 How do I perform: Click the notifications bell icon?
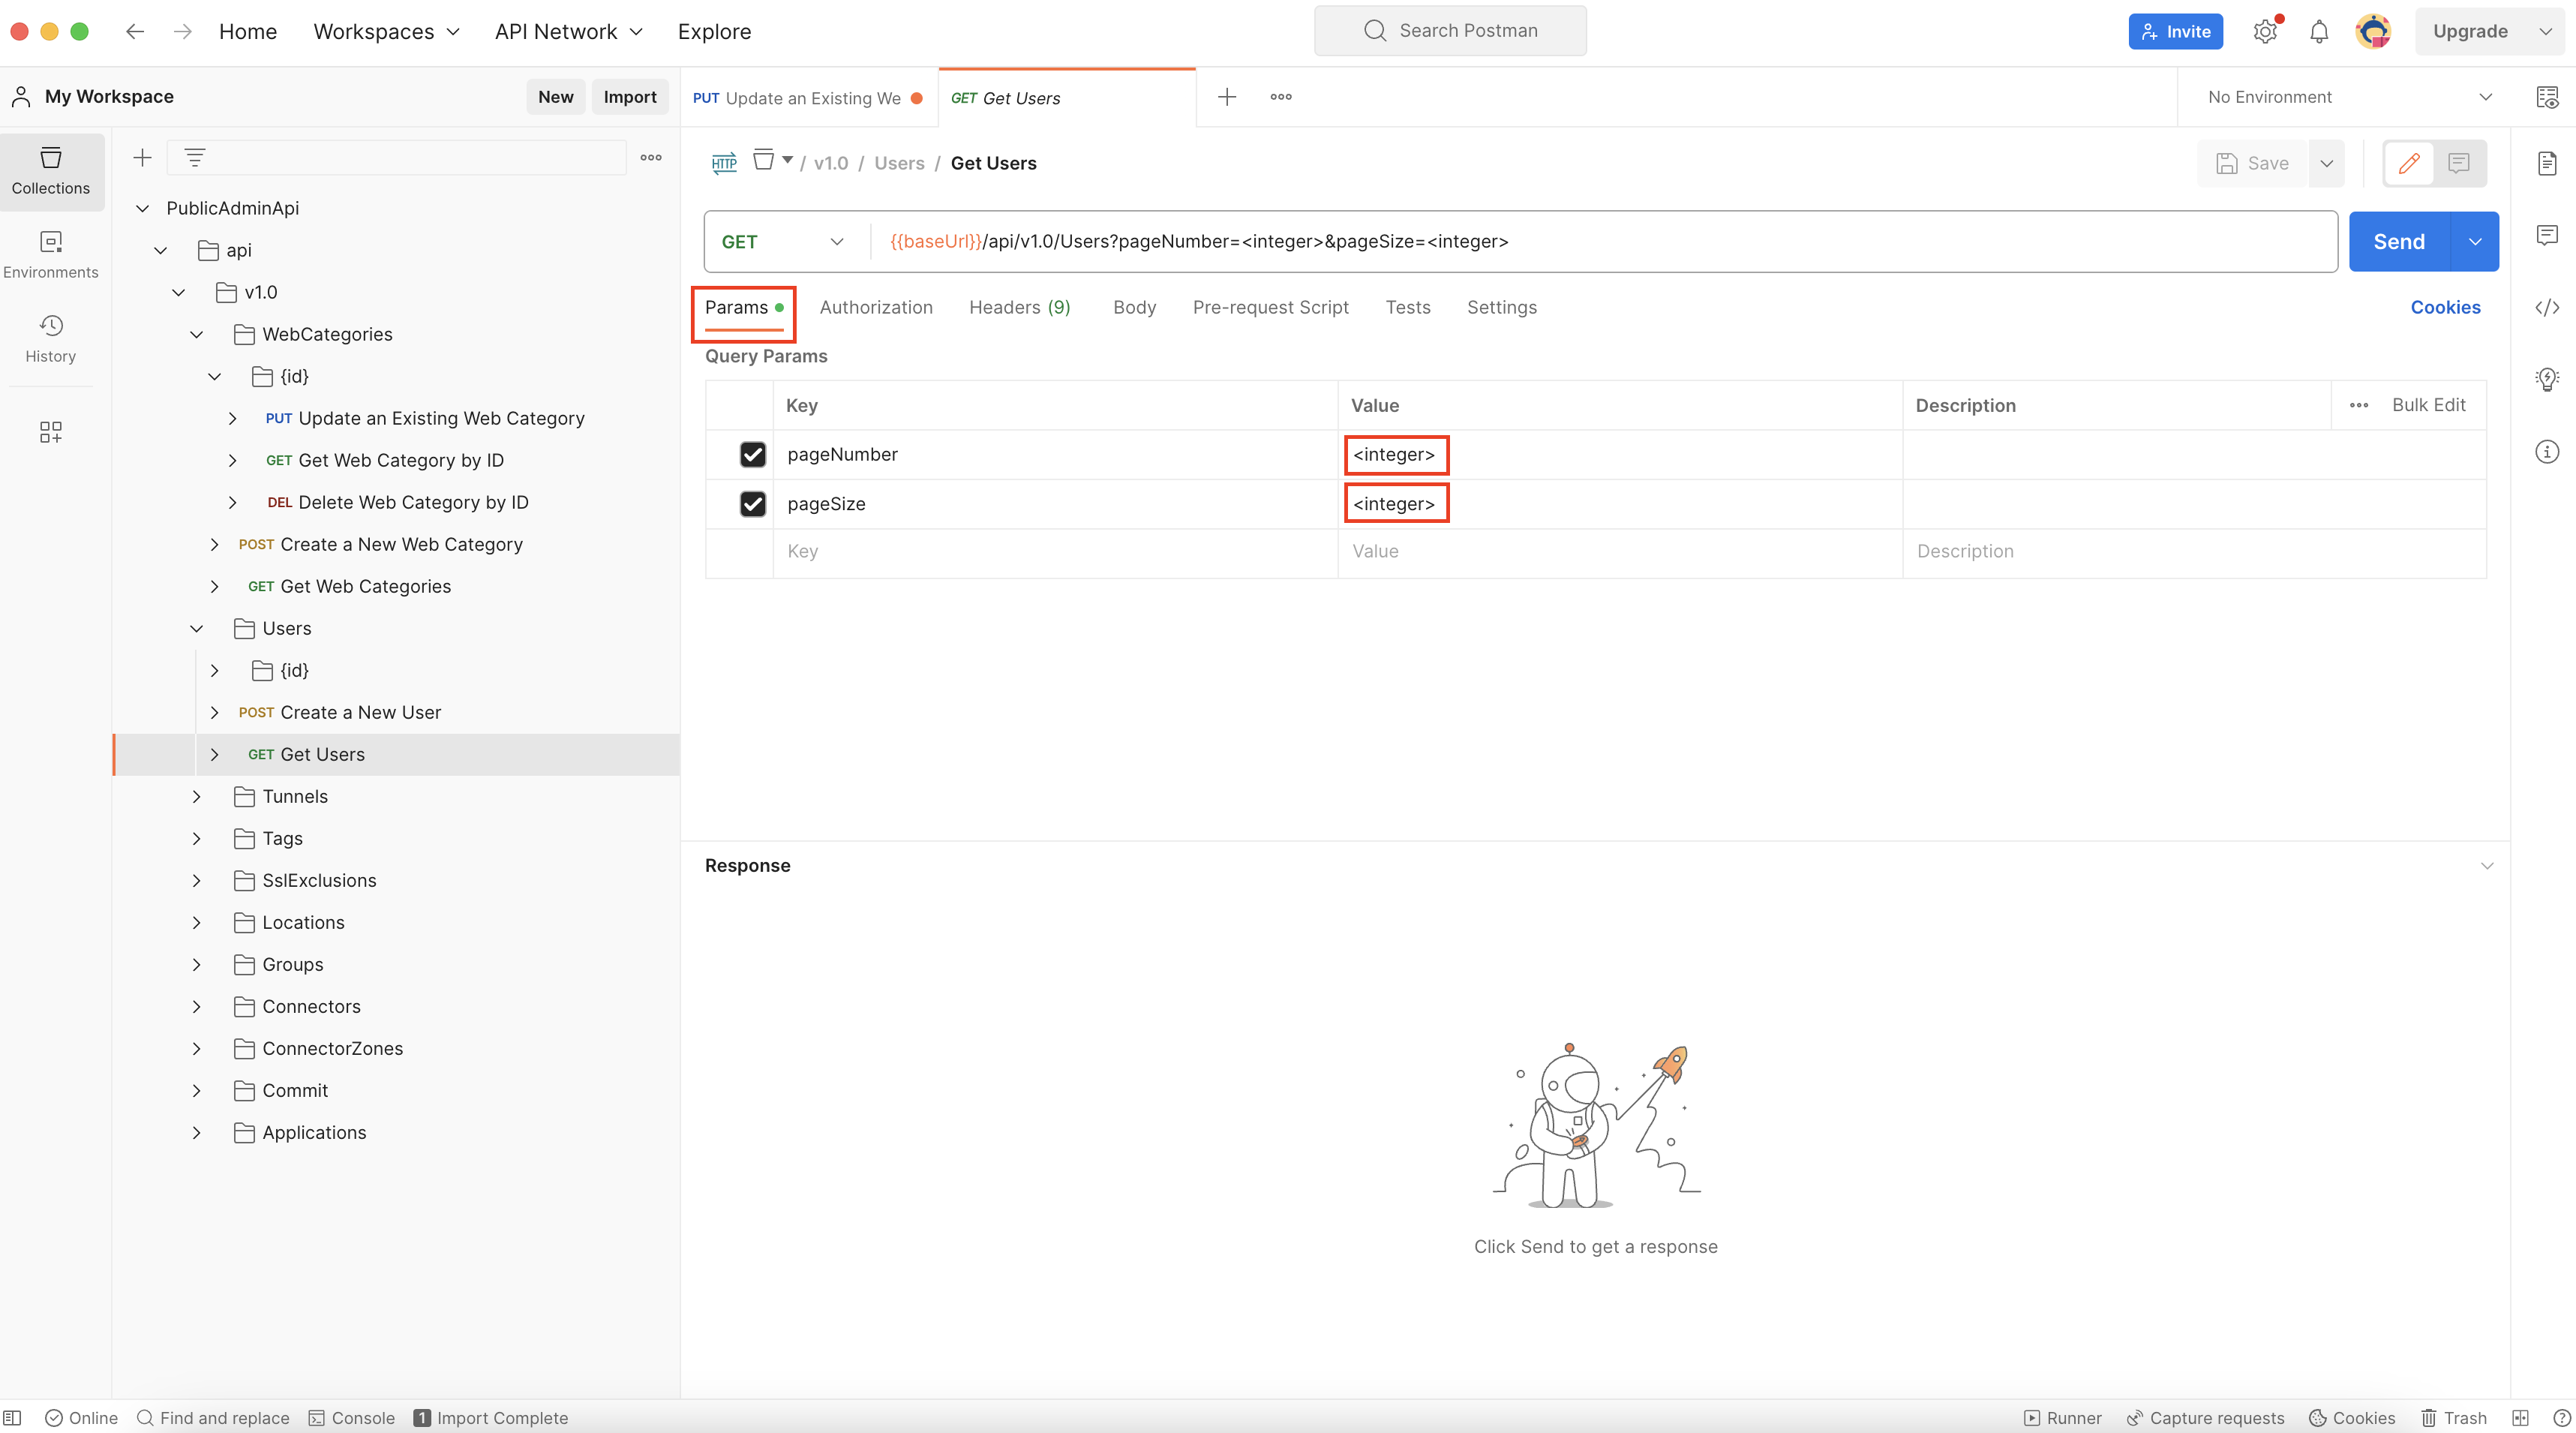tap(2319, 31)
